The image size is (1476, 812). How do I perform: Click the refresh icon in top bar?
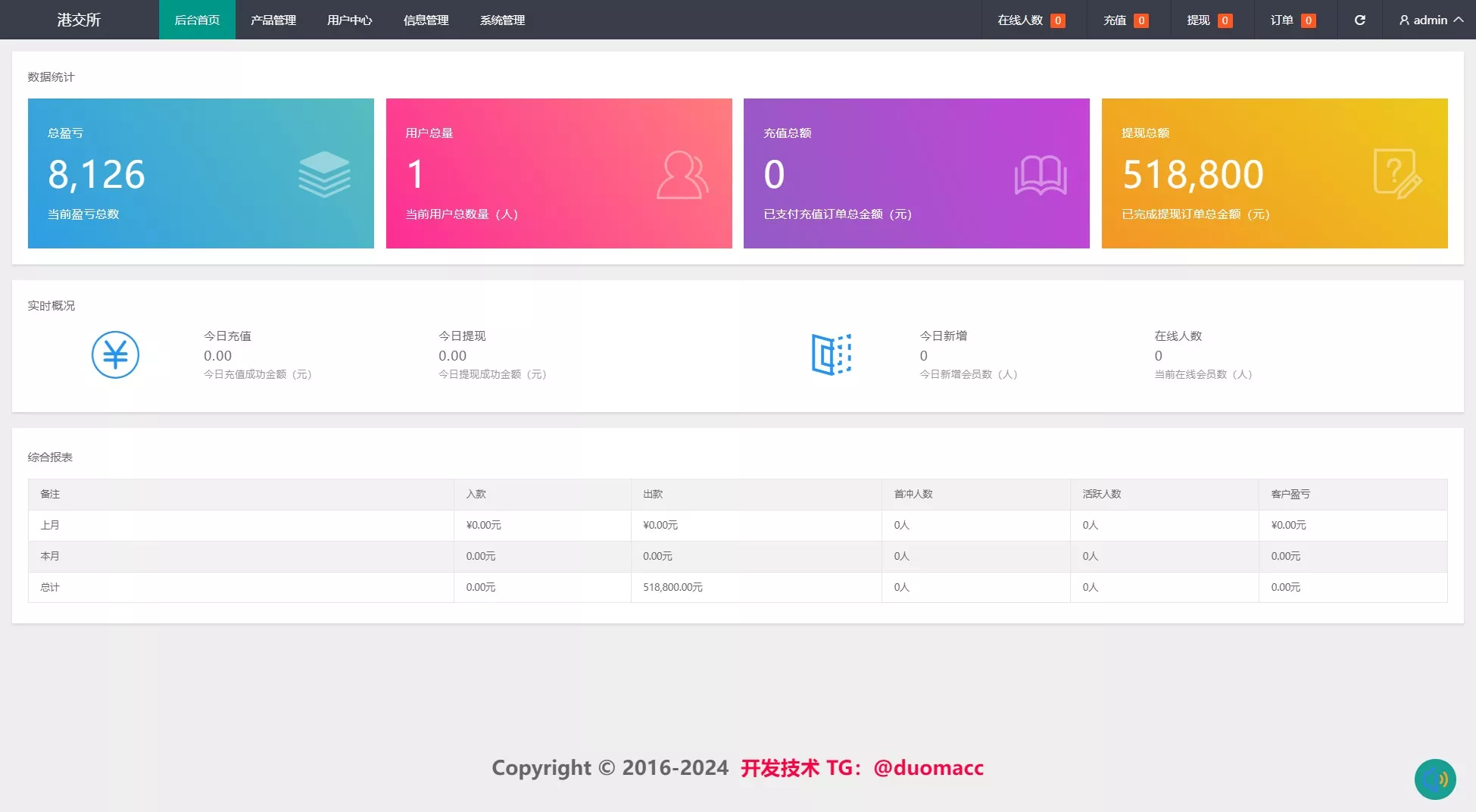[x=1359, y=20]
